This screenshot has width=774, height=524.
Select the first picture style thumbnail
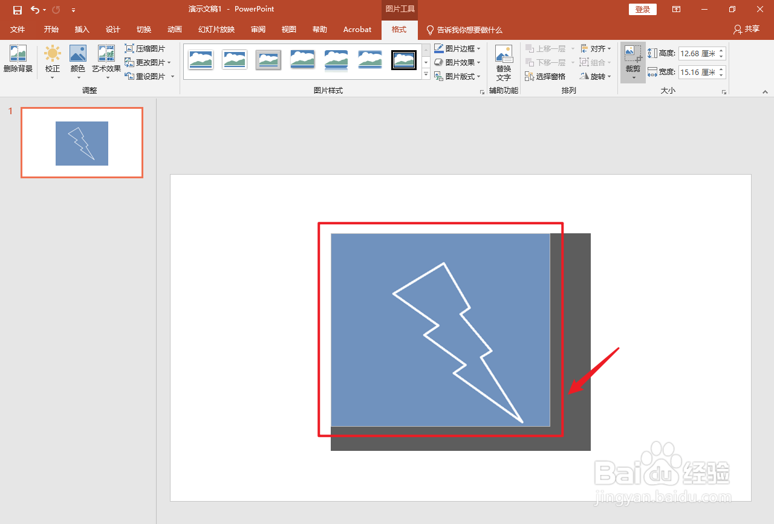(x=201, y=60)
